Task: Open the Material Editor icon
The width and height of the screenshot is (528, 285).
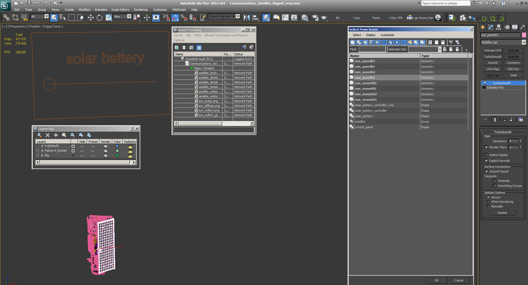Action: point(305,17)
